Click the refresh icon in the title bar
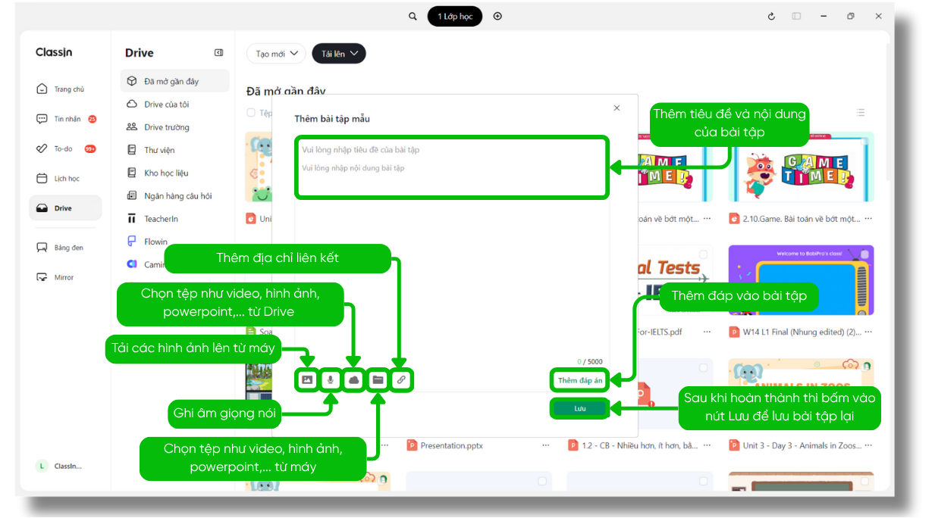This screenshot has width=935, height=518. point(771,16)
